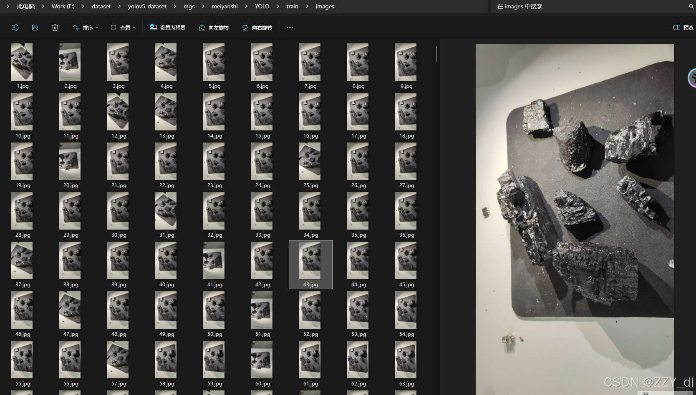Go to 此电脑 in breadcrumb
Viewport: 696px width, 395px height.
tap(26, 6)
